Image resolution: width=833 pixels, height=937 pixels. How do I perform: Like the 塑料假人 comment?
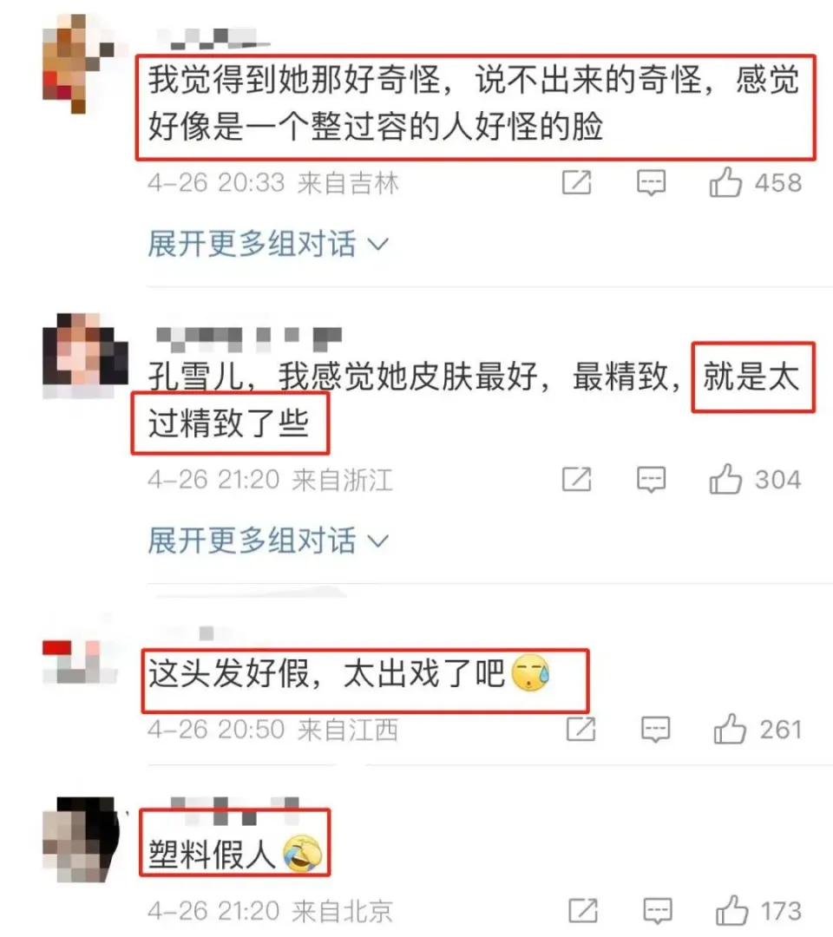coord(732,910)
